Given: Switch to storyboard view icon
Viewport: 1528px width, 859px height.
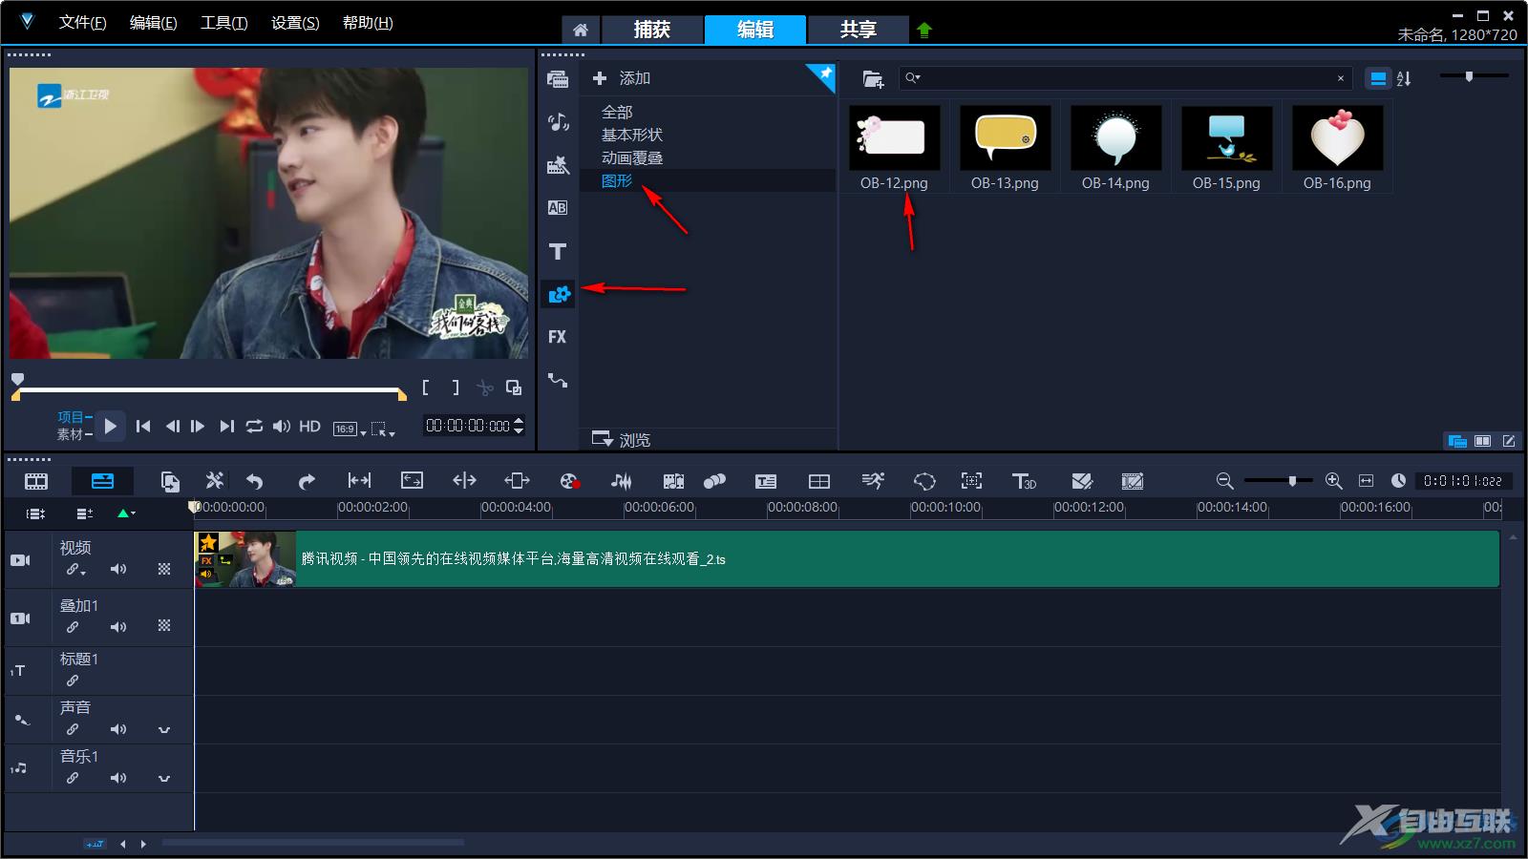Looking at the screenshot, I should (x=36, y=481).
